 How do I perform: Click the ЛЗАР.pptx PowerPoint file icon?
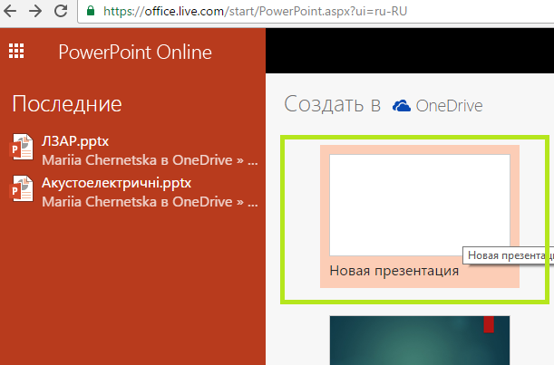coord(22,147)
